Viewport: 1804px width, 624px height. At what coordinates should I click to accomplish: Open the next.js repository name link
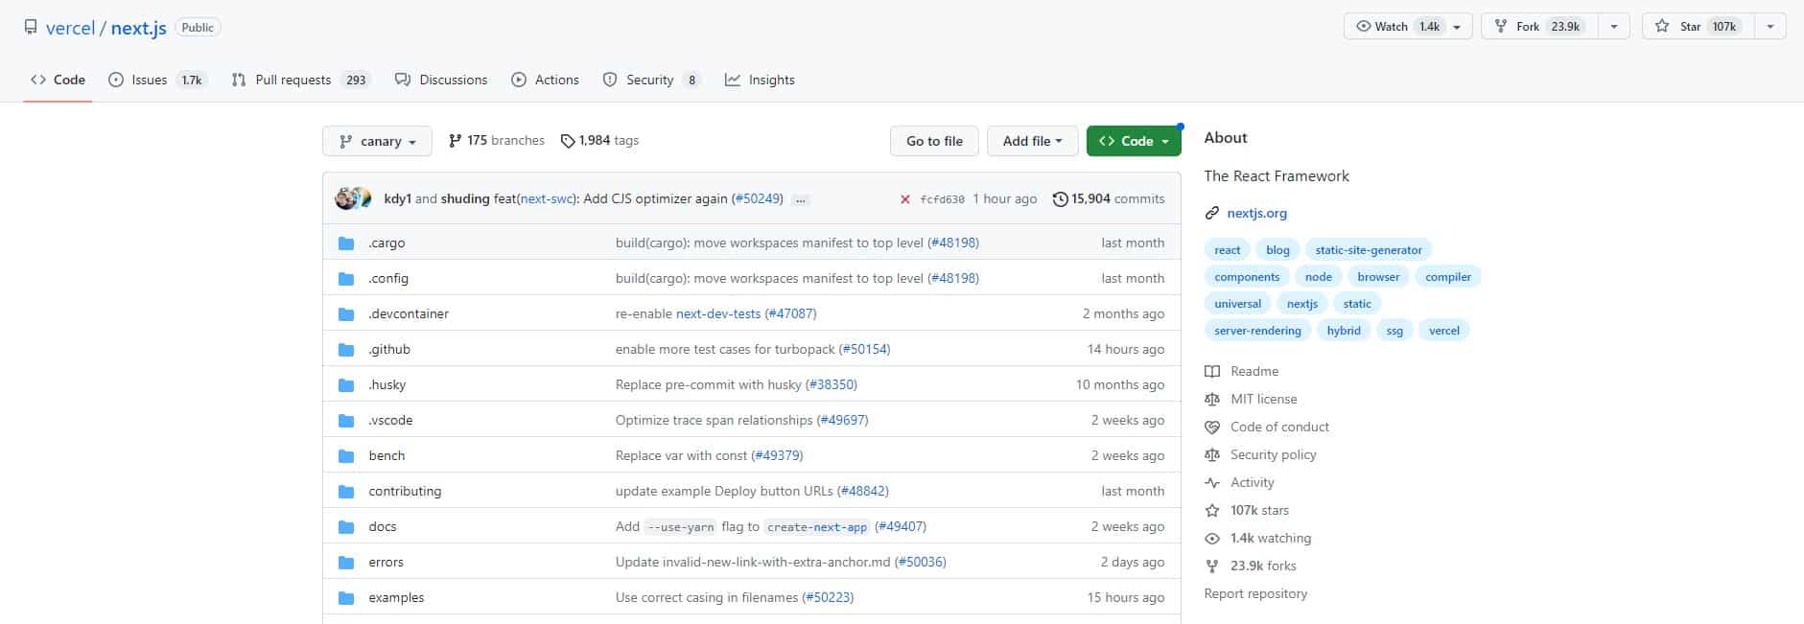pyautogui.click(x=139, y=28)
